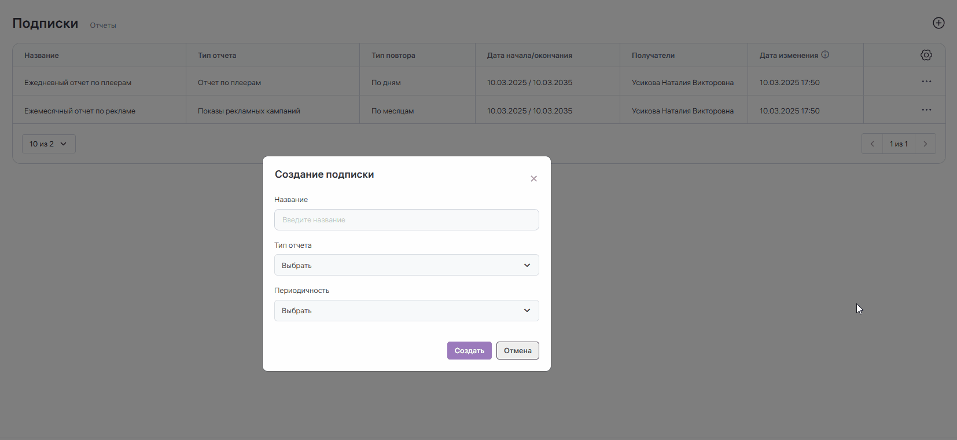The width and height of the screenshot is (957, 440).
Task: Go to next page arrow
Action: click(925, 144)
